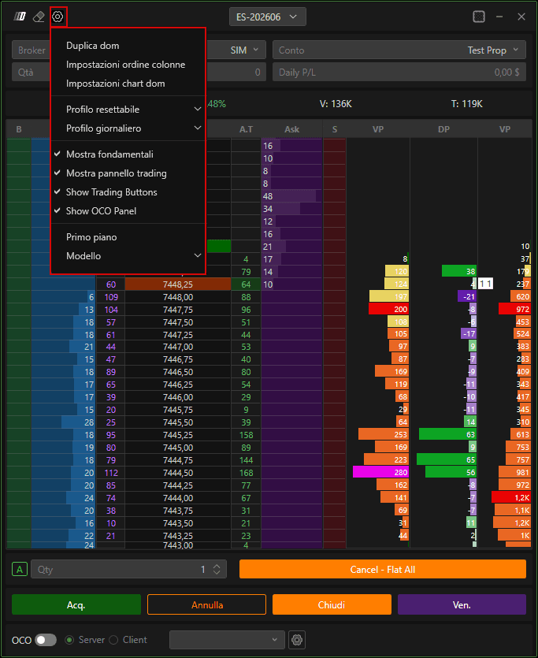This screenshot has height=658, width=538.
Task: Click the eraser icon in title bar
Action: (x=39, y=17)
